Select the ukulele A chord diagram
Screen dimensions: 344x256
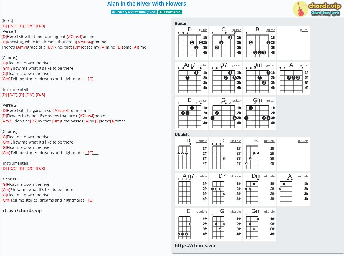[293, 189]
